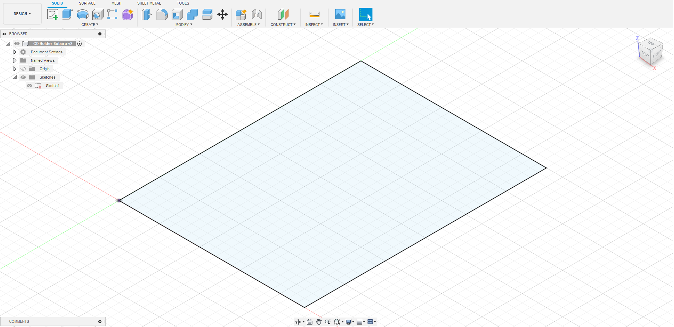674x327 pixels.
Task: Click the Rectangular Pattern tool icon
Action: 112,14
